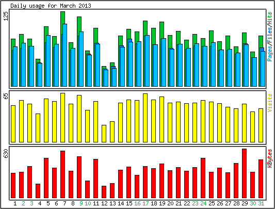Select green weekend day label 2

(x=23, y=203)
